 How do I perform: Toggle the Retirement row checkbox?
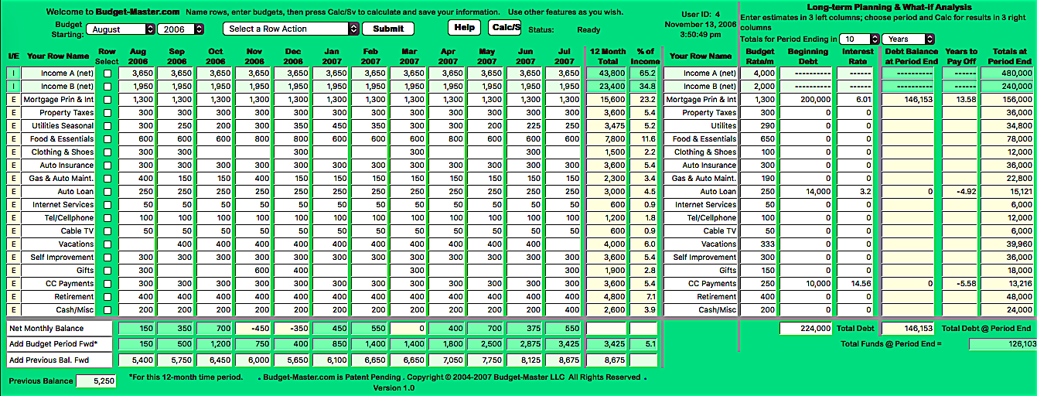point(107,297)
